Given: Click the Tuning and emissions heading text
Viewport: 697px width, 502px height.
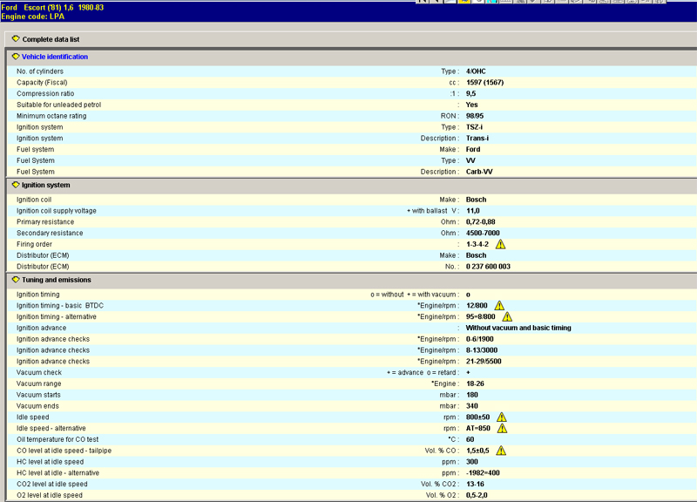Looking at the screenshot, I should [x=56, y=280].
